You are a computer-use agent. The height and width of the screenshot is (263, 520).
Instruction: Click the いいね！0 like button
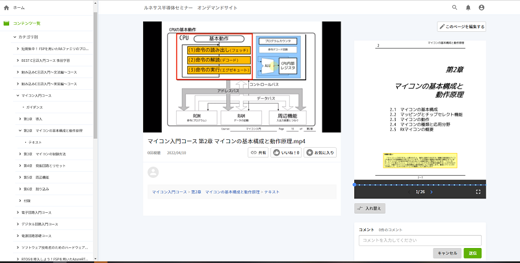pos(286,152)
